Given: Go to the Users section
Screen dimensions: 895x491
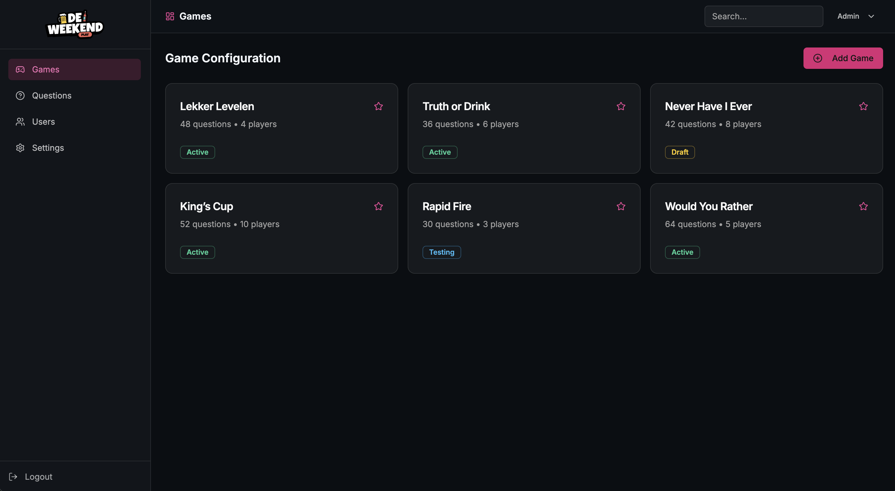Looking at the screenshot, I should click(43, 122).
